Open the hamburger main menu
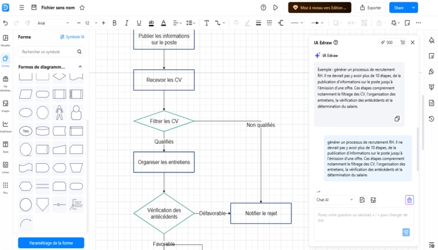Image resolution: width=438 pixels, height=250 pixels. [x=21, y=7]
